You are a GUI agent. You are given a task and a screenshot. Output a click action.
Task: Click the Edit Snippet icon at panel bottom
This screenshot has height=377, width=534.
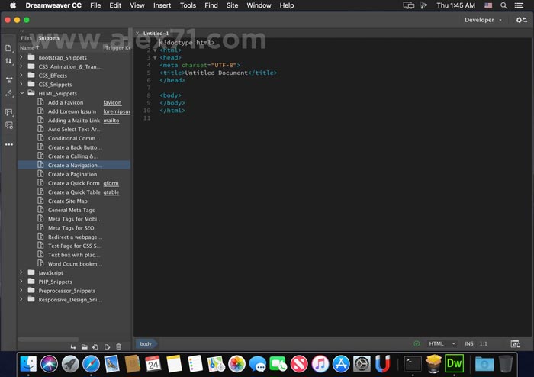[108, 346]
